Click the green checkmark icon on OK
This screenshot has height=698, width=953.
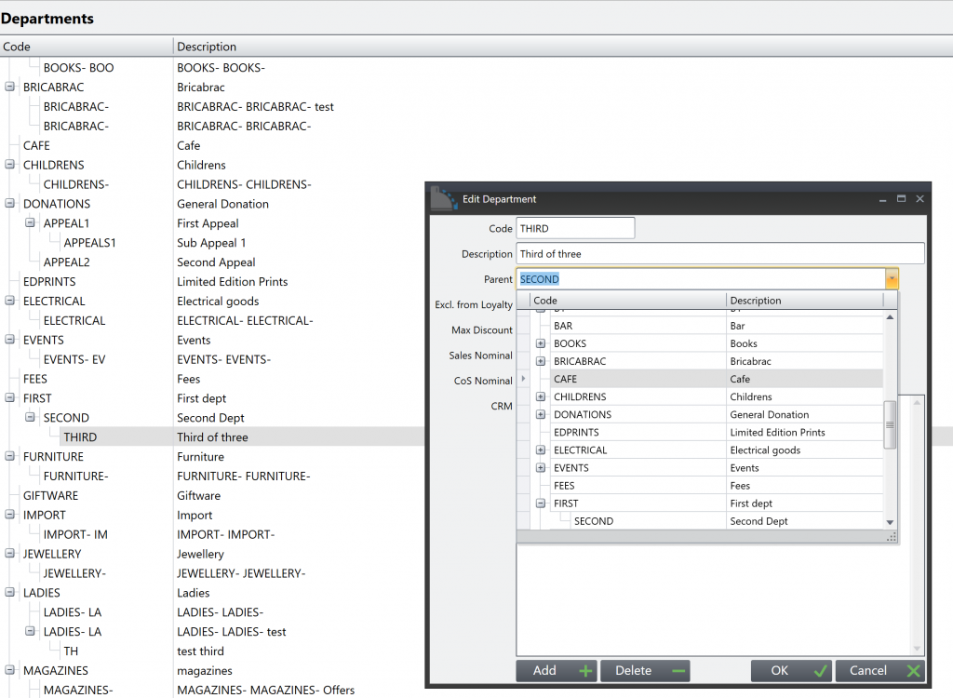(x=821, y=671)
